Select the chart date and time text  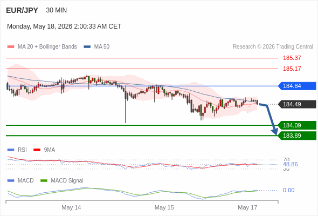64,26
